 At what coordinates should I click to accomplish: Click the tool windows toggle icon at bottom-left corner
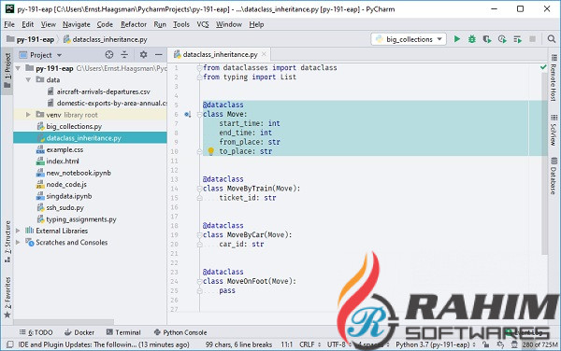[x=10, y=344]
